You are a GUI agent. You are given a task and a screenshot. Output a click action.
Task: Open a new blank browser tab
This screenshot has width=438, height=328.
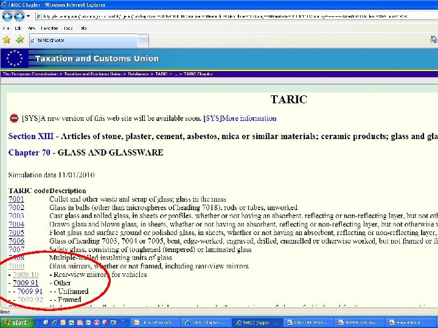click(x=144, y=41)
